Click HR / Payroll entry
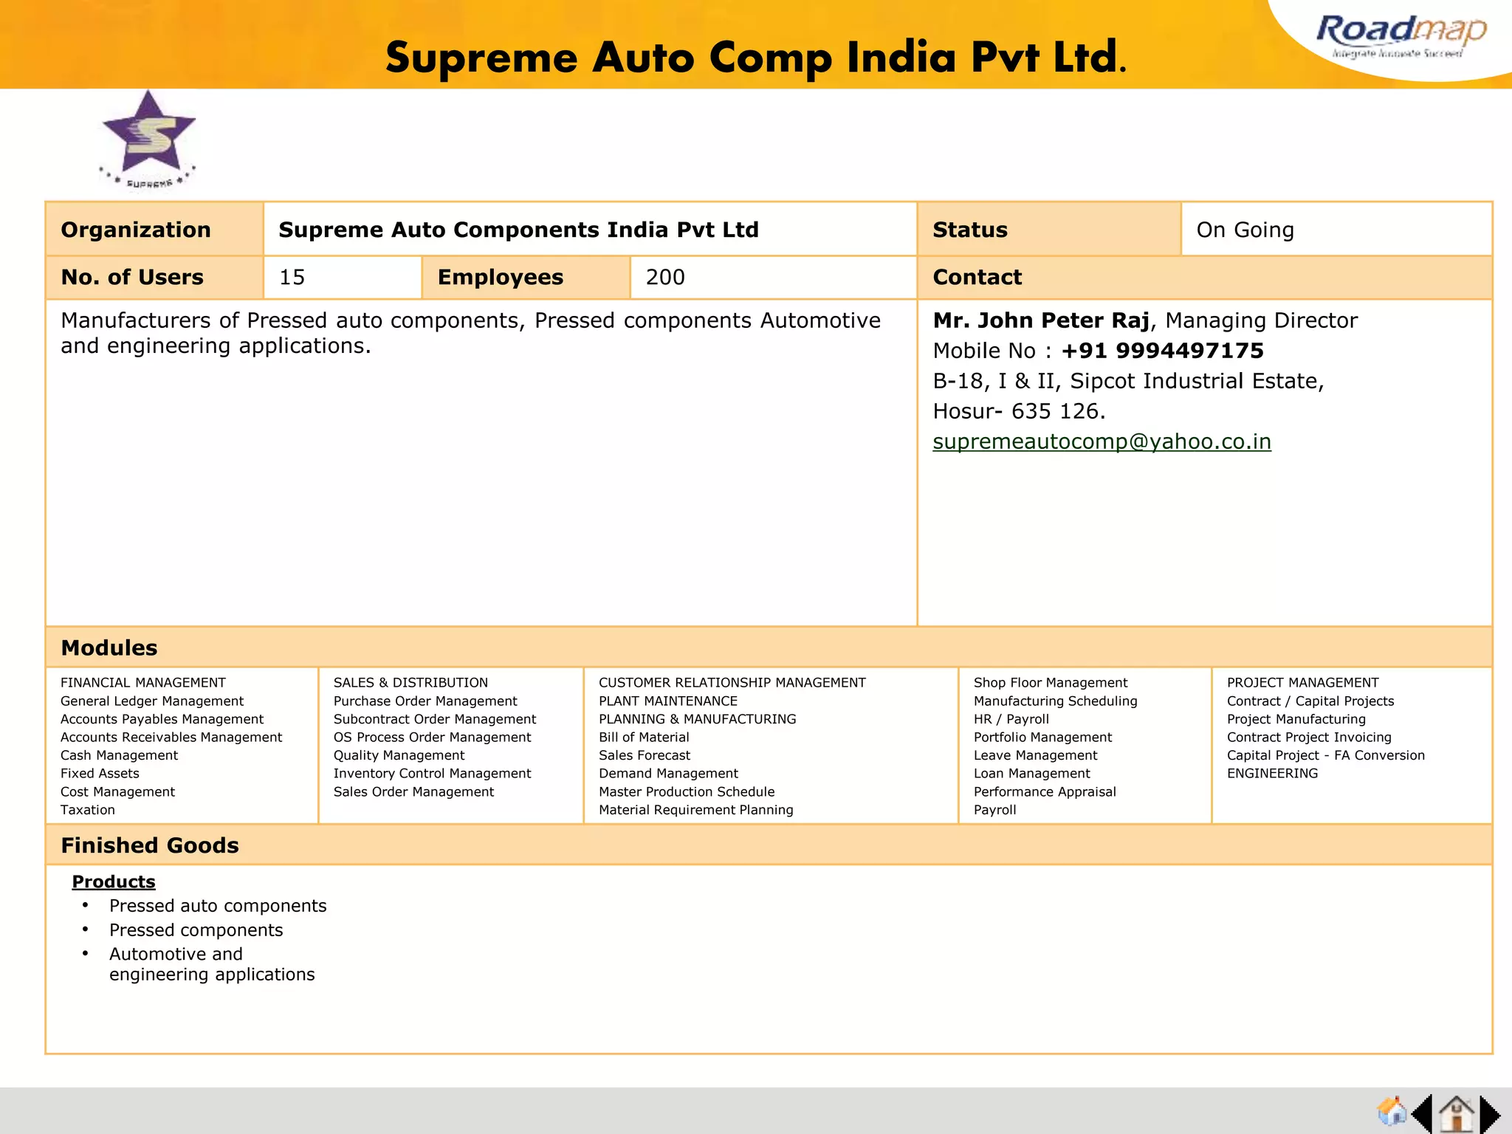The width and height of the screenshot is (1512, 1134). [1011, 718]
